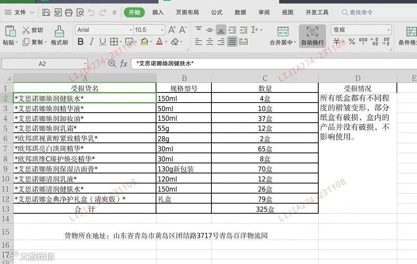Select Format Painter (格式刷)
Screen dimensions: 417x264
pyautogui.click(x=59, y=35)
